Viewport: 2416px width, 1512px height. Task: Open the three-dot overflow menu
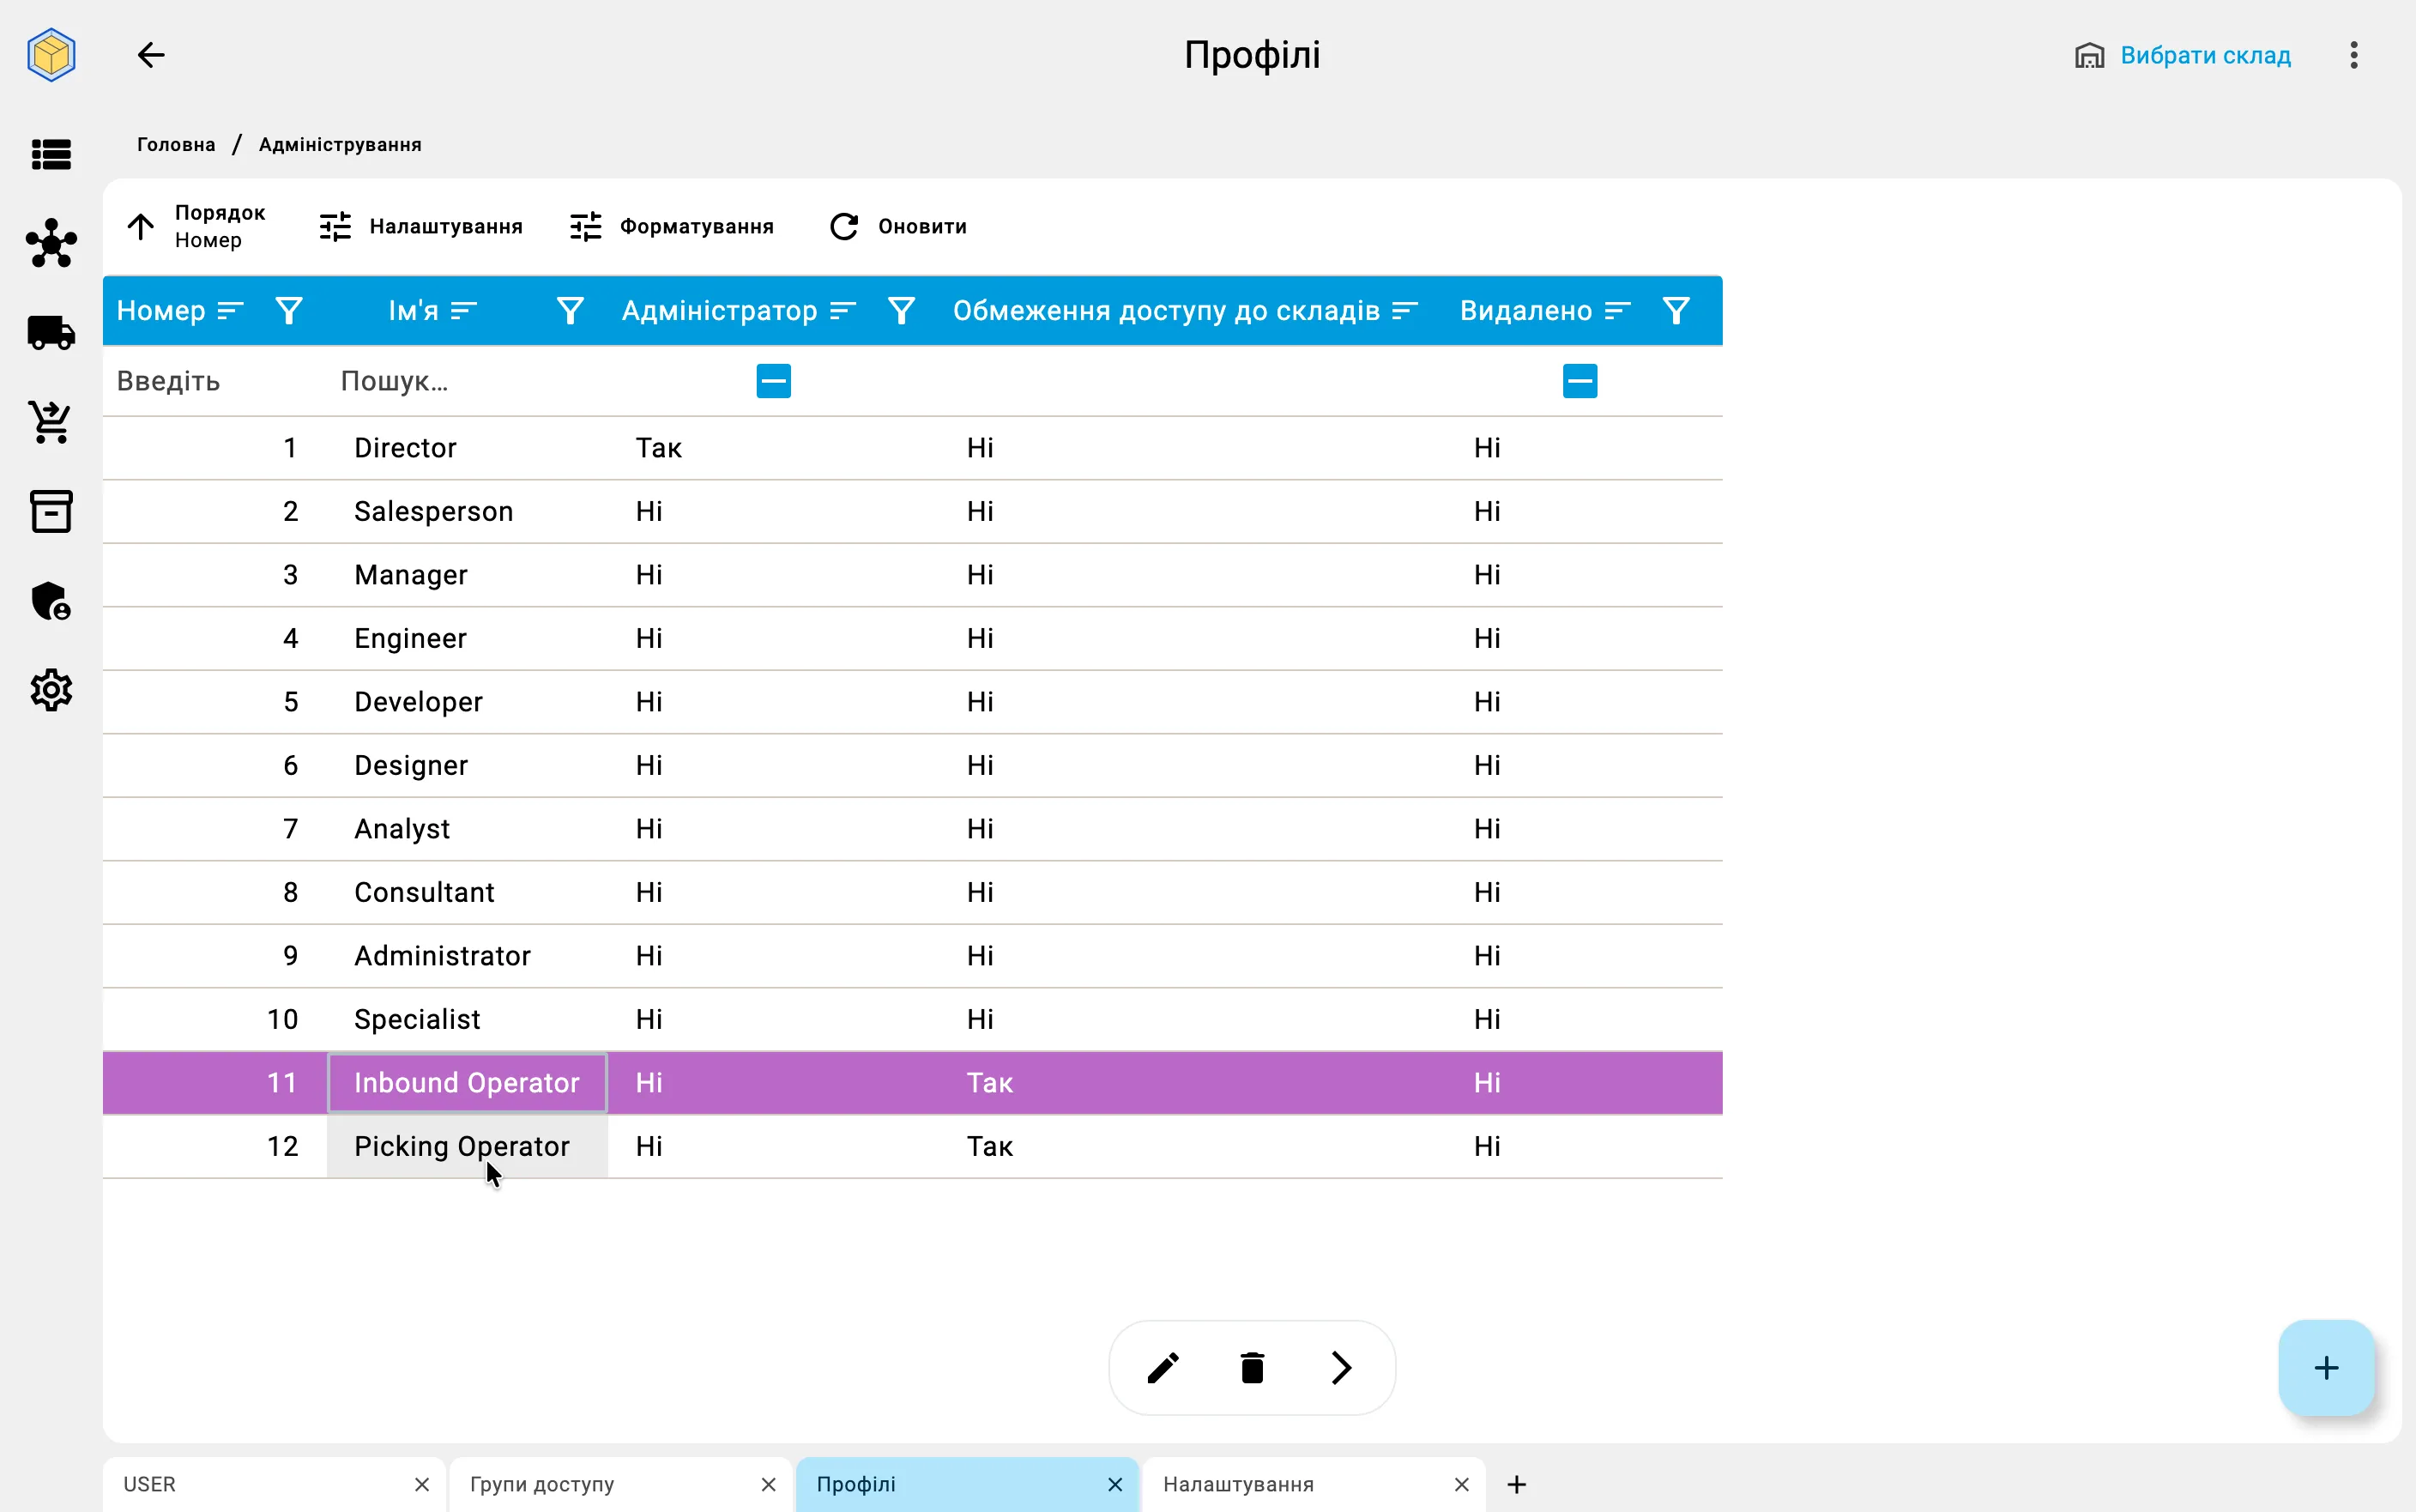pyautogui.click(x=2354, y=55)
